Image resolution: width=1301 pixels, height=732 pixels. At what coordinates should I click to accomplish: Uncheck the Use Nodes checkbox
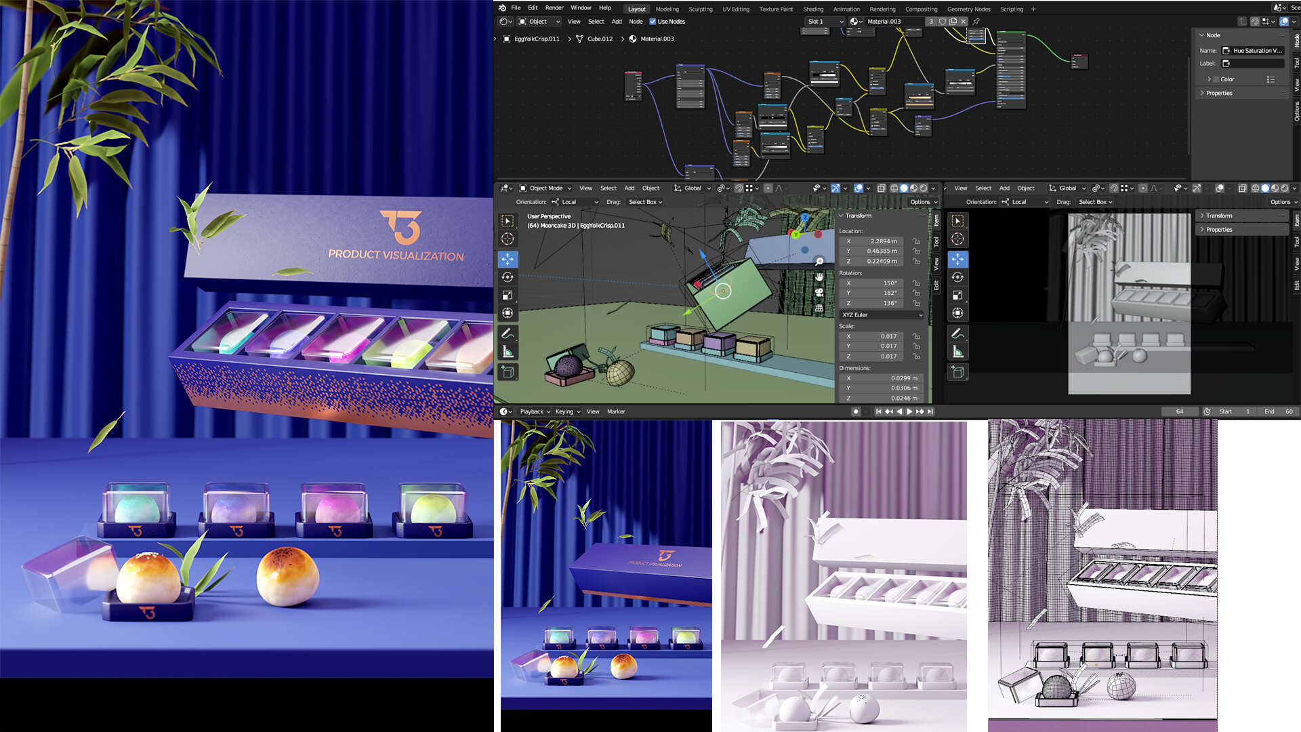pos(653,22)
